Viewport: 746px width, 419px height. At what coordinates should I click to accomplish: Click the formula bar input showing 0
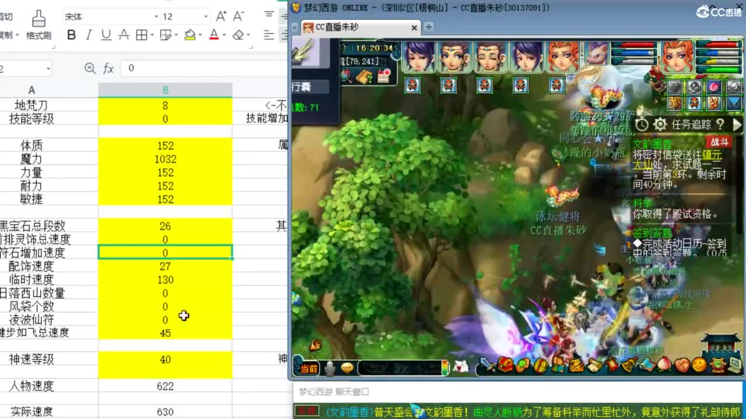coord(204,68)
